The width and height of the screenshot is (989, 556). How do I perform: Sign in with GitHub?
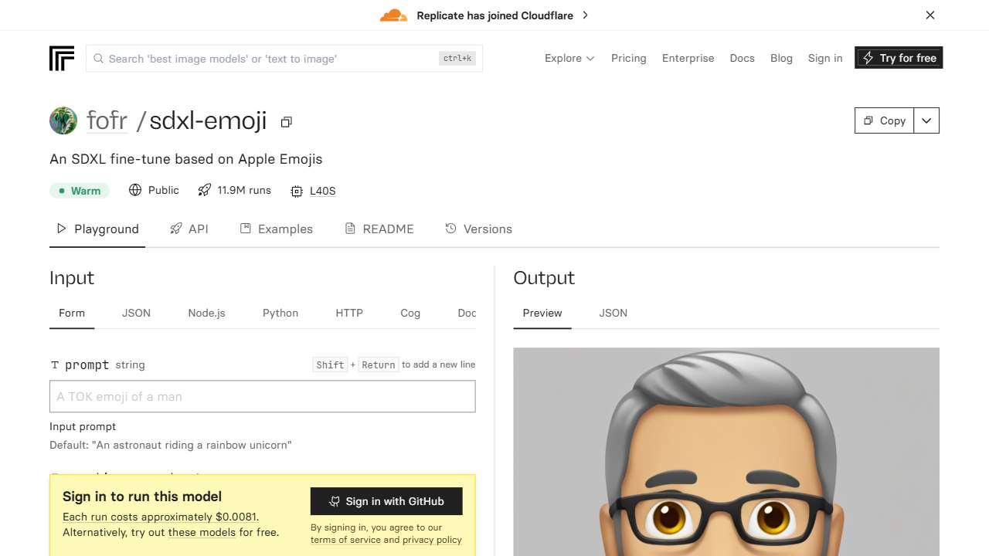(386, 501)
